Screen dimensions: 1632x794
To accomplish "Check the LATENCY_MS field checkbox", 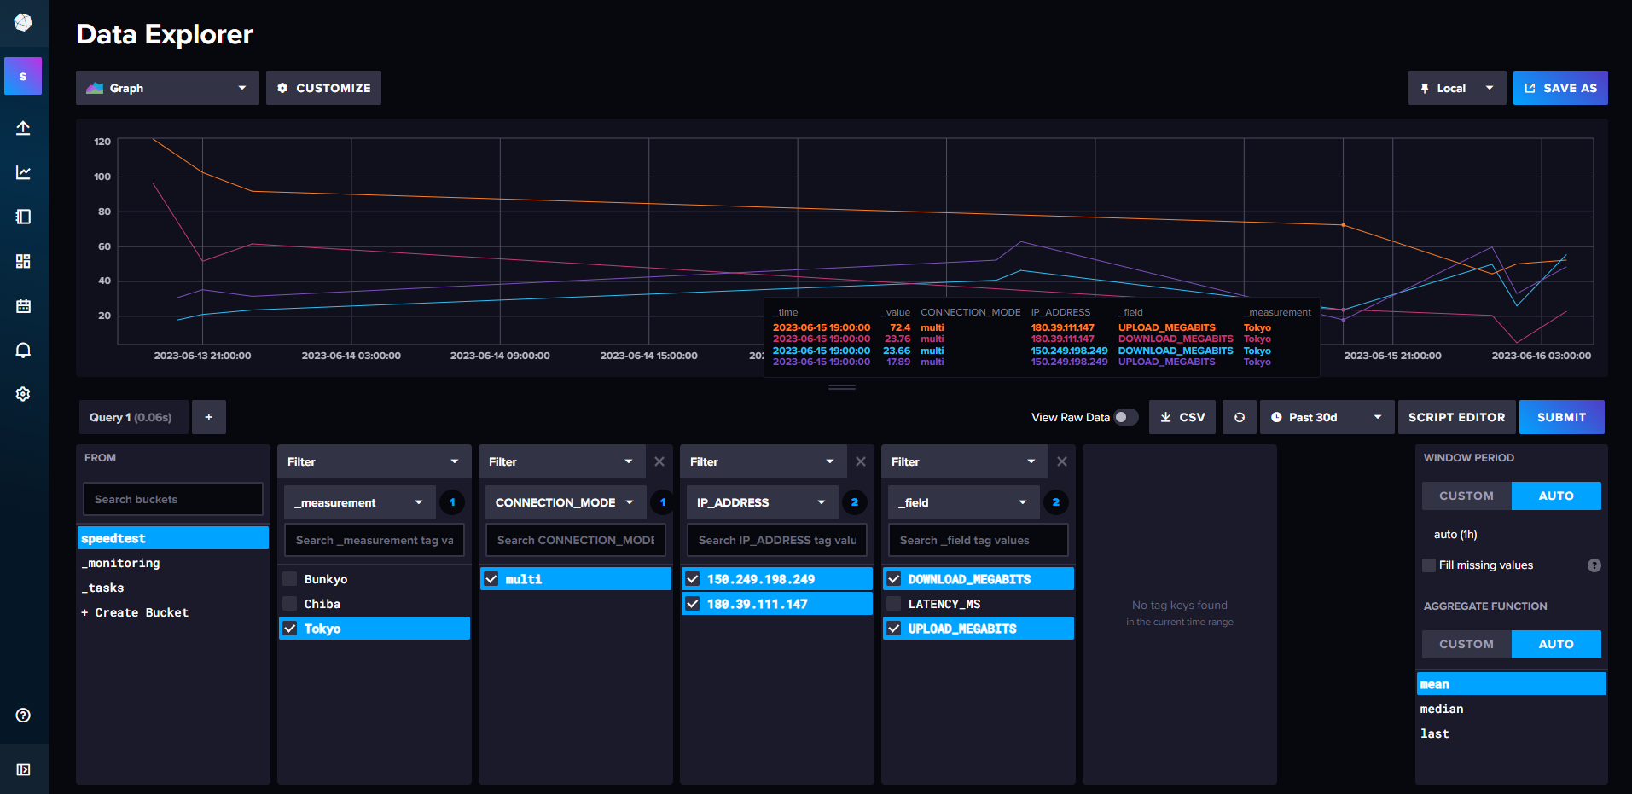I will [x=894, y=604].
